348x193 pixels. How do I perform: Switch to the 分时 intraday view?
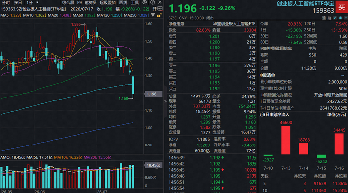6,2
